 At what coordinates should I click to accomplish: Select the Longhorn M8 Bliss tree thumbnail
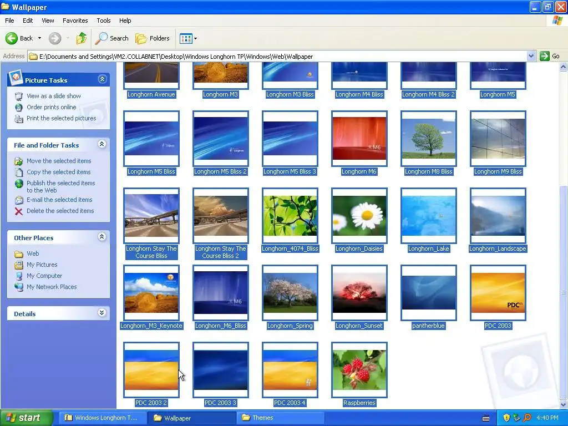429,139
